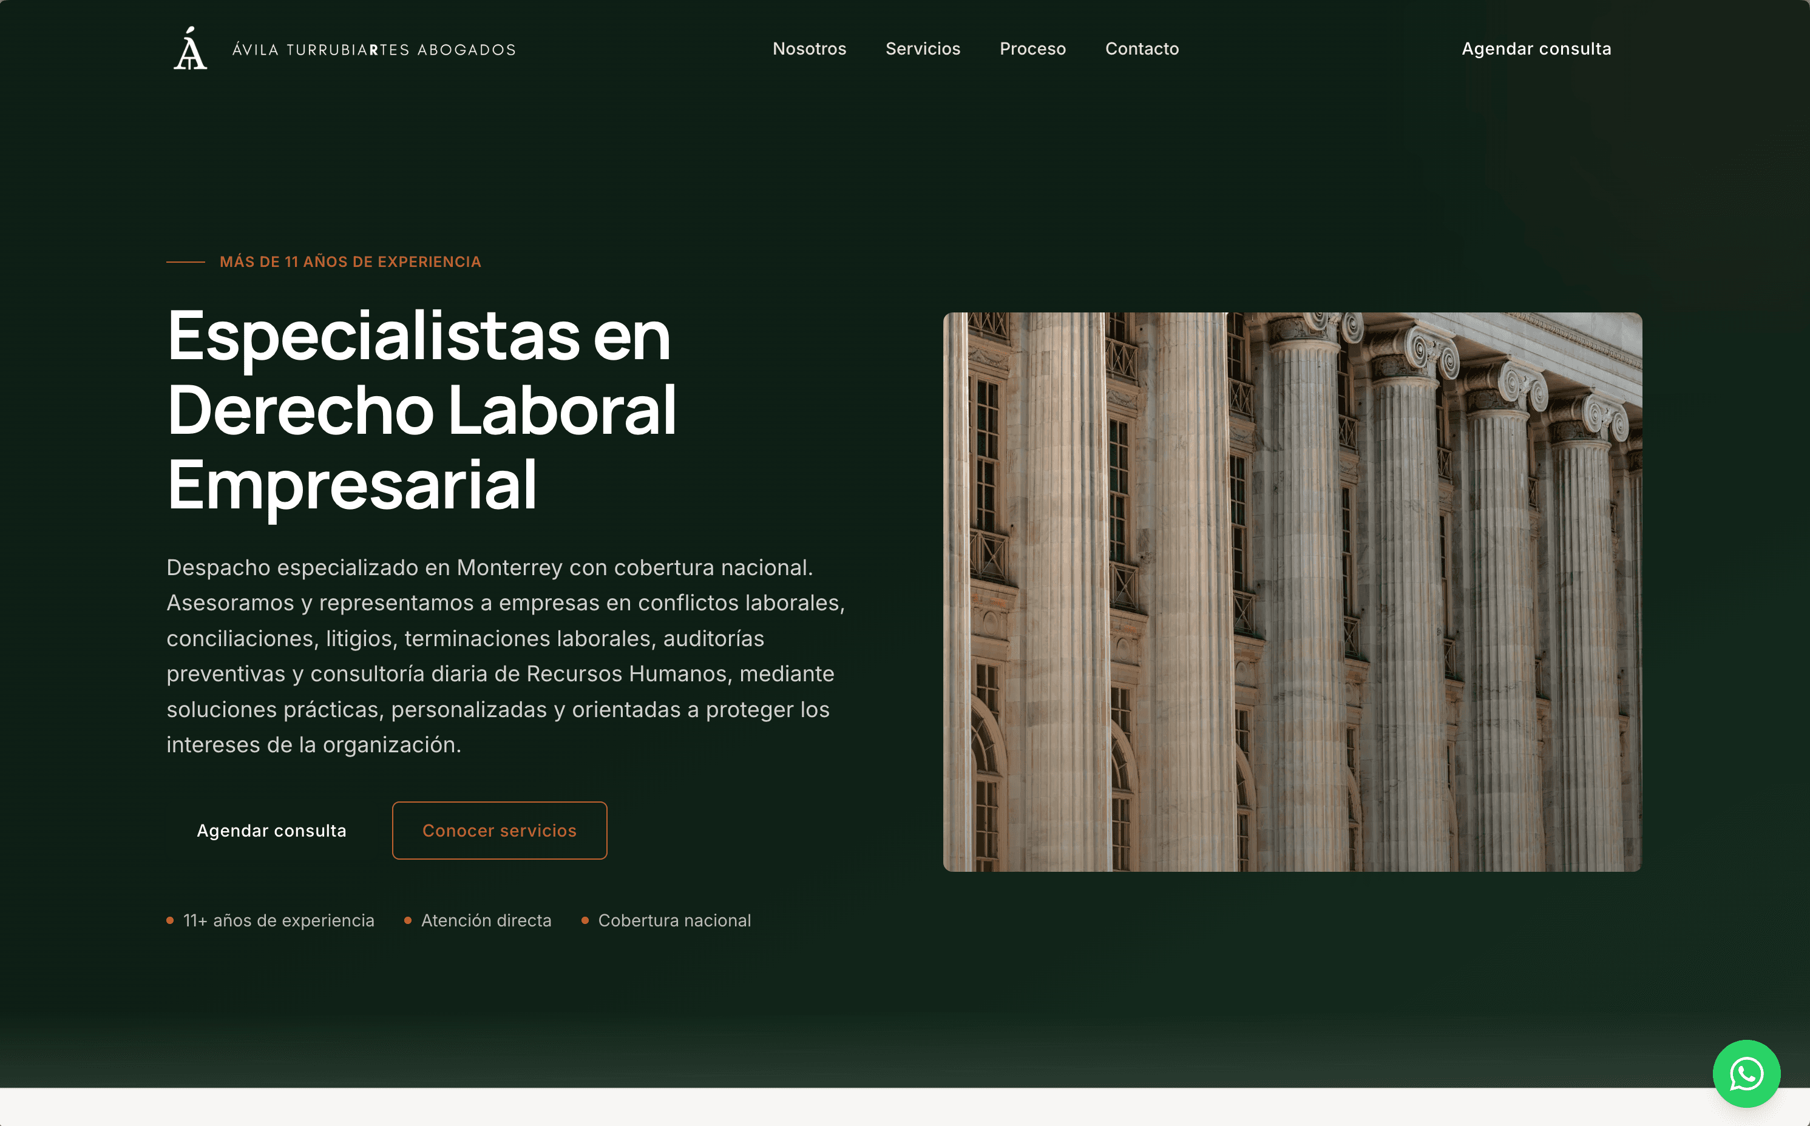Open the Contacto nav item
The width and height of the screenshot is (1810, 1126).
[1142, 49]
